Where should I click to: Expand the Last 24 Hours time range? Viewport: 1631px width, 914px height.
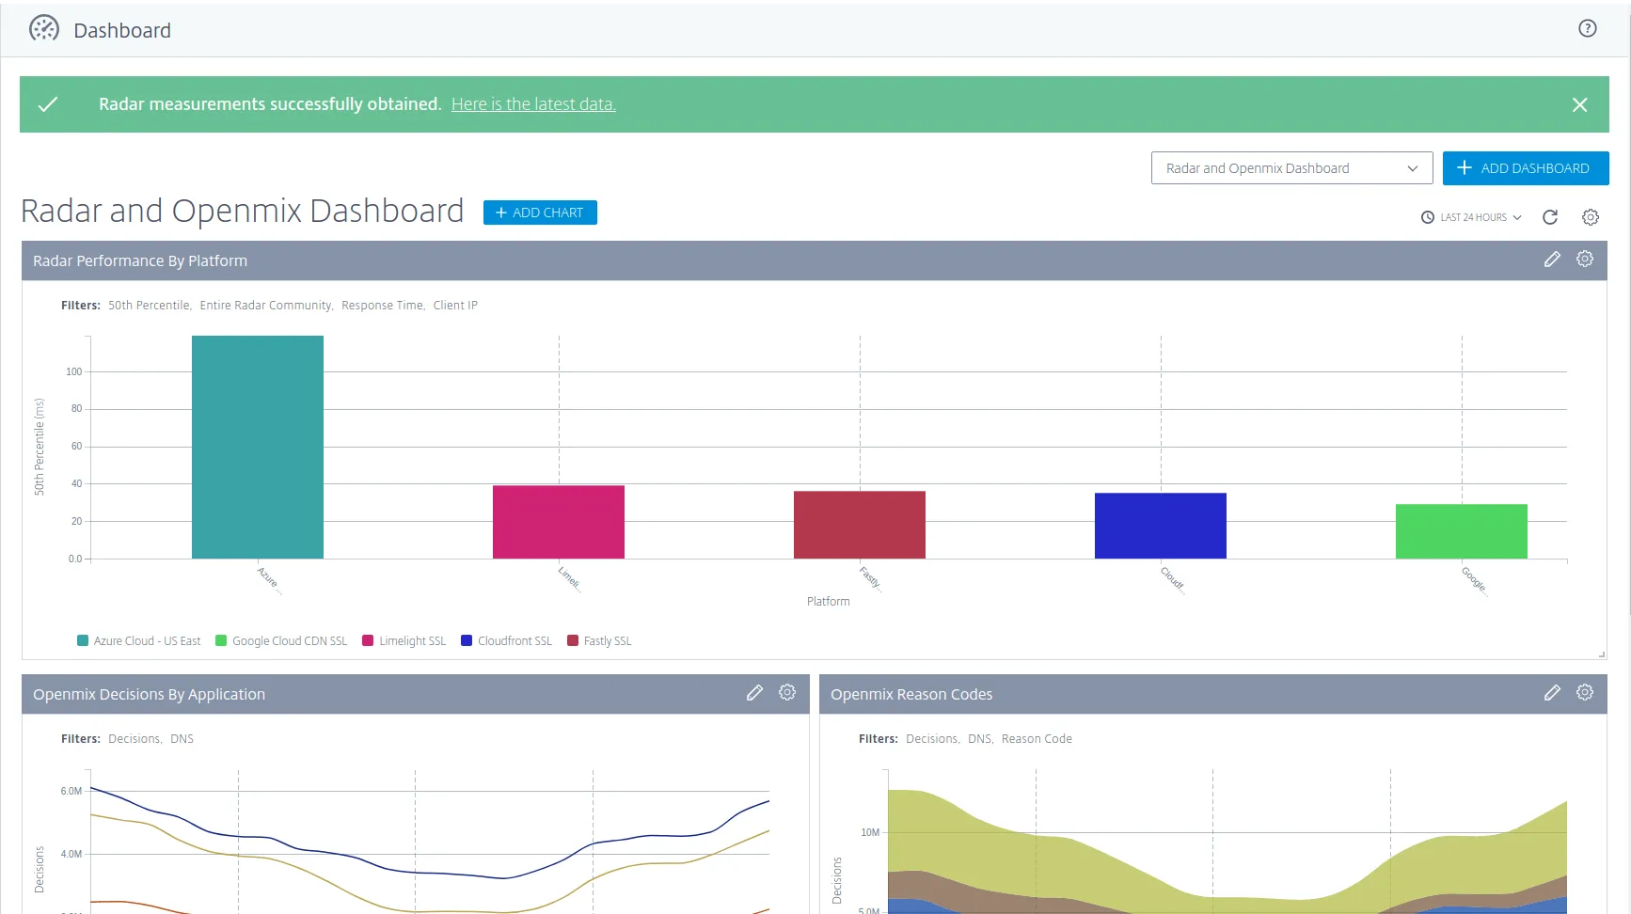[1471, 217]
